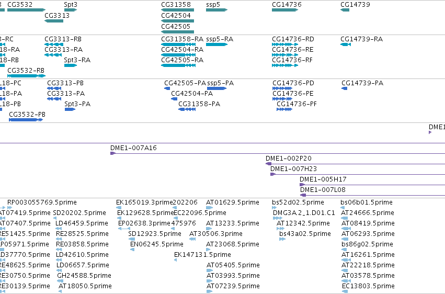This screenshot has height=294, width=445.
Task: Click EST LD46459.5prime
Action: pyautogui.click(x=59, y=229)
